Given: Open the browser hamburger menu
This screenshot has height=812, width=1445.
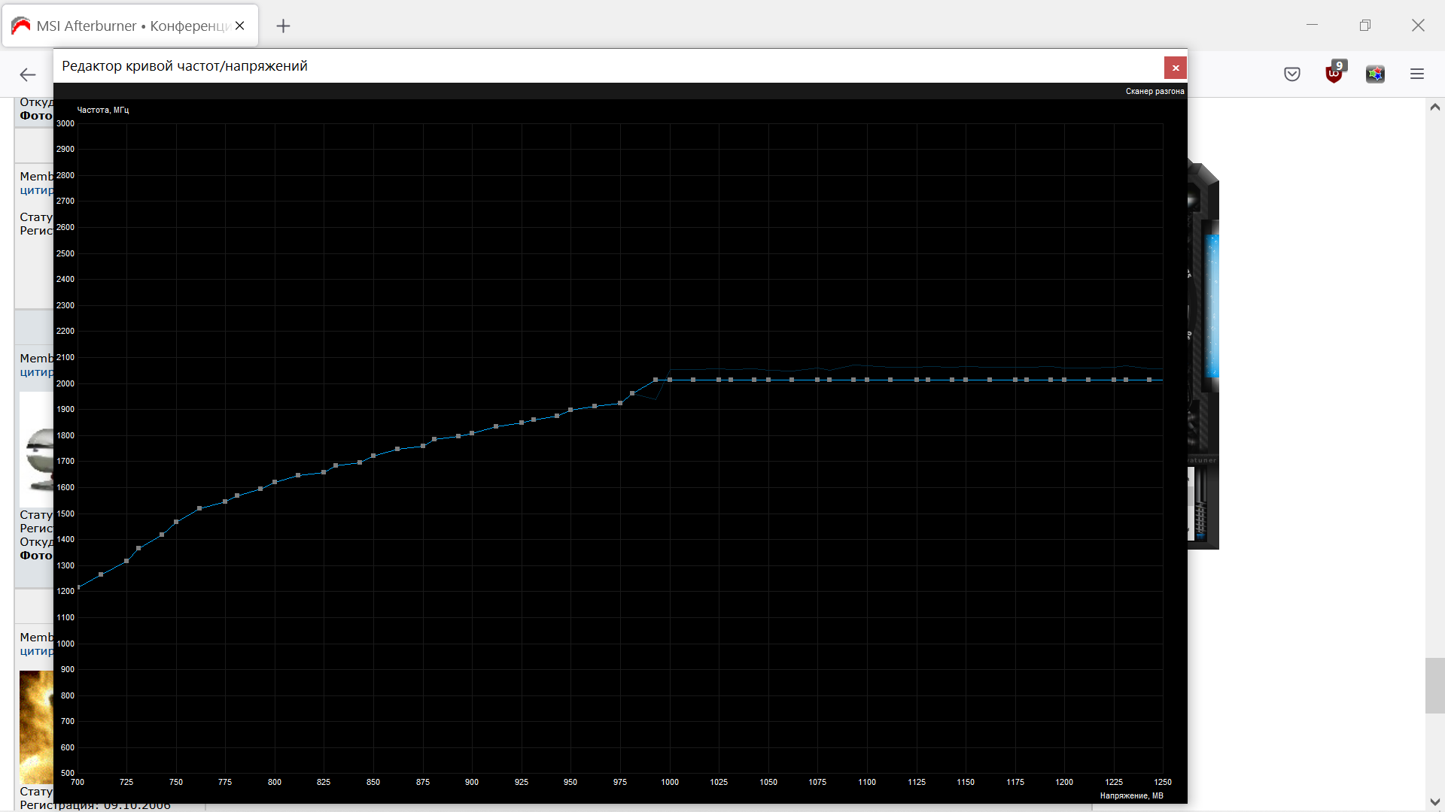Looking at the screenshot, I should [1417, 74].
